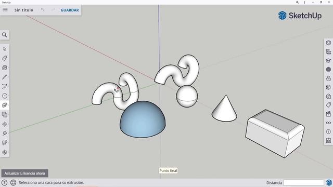The image size is (333, 187).
Task: Open the Display glasses panel
Action: click(x=328, y=123)
